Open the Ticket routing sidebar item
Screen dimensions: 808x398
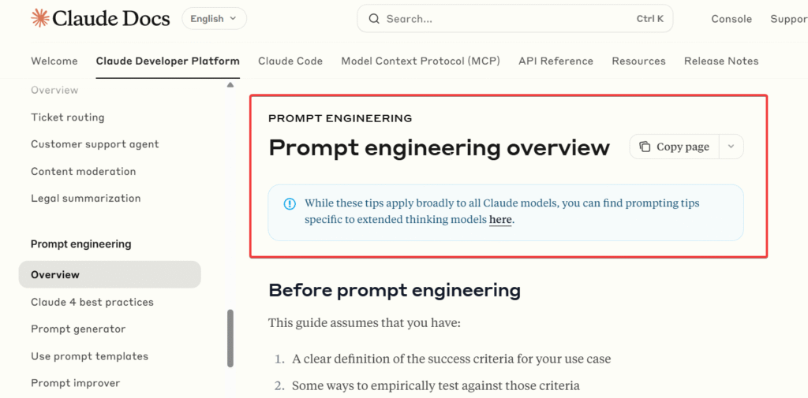pyautogui.click(x=68, y=117)
